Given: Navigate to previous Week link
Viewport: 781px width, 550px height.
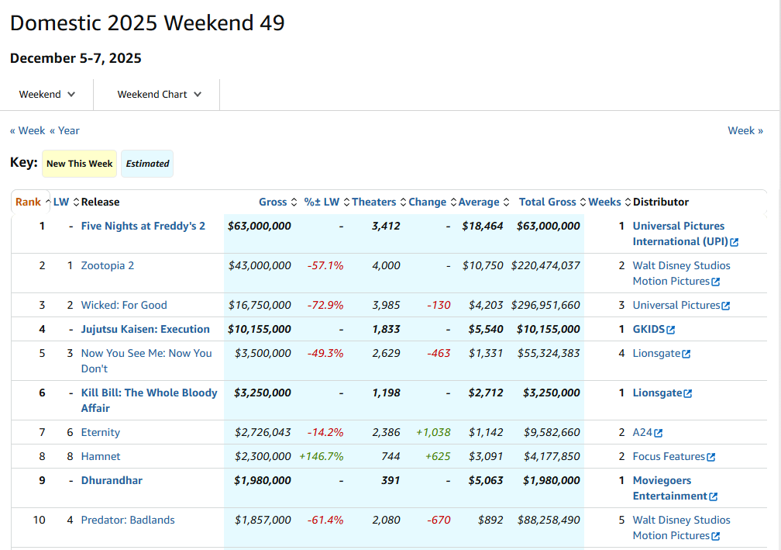Looking at the screenshot, I should click(x=27, y=130).
